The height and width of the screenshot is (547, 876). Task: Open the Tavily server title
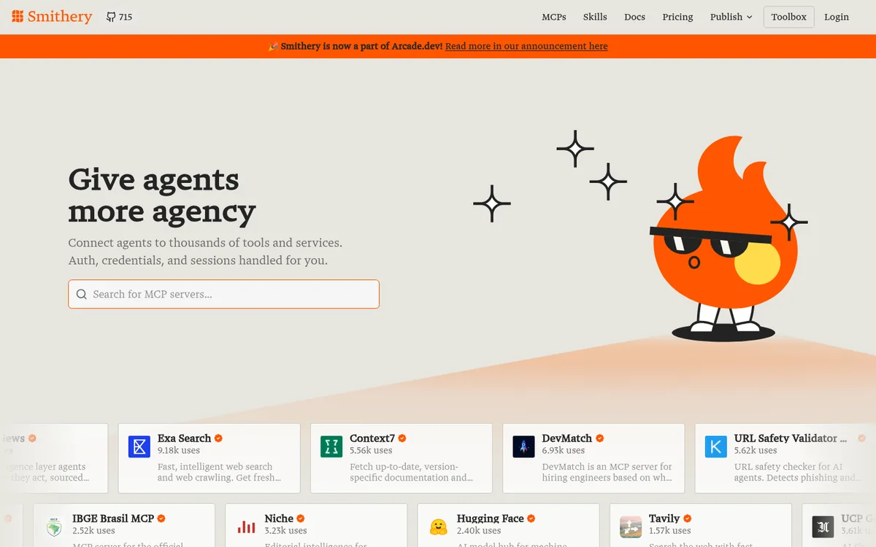664,519
